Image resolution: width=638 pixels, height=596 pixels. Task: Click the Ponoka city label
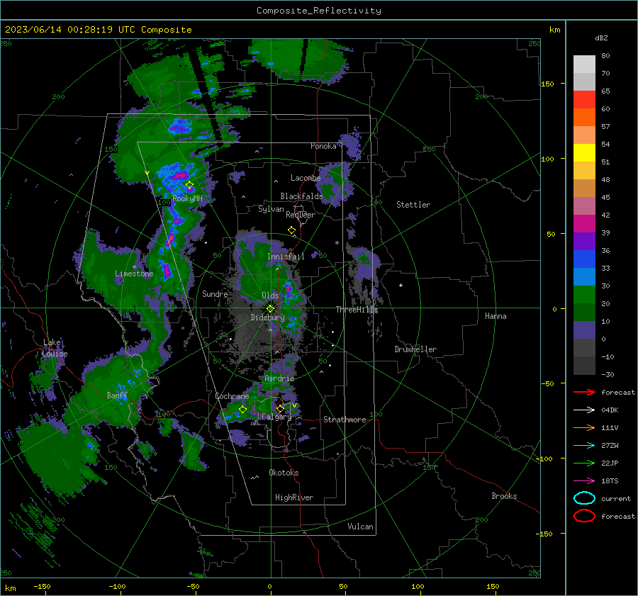[323, 147]
